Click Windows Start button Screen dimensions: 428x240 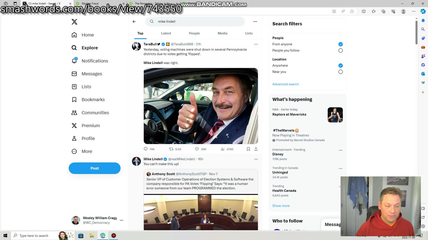pyautogui.click(x=6, y=236)
